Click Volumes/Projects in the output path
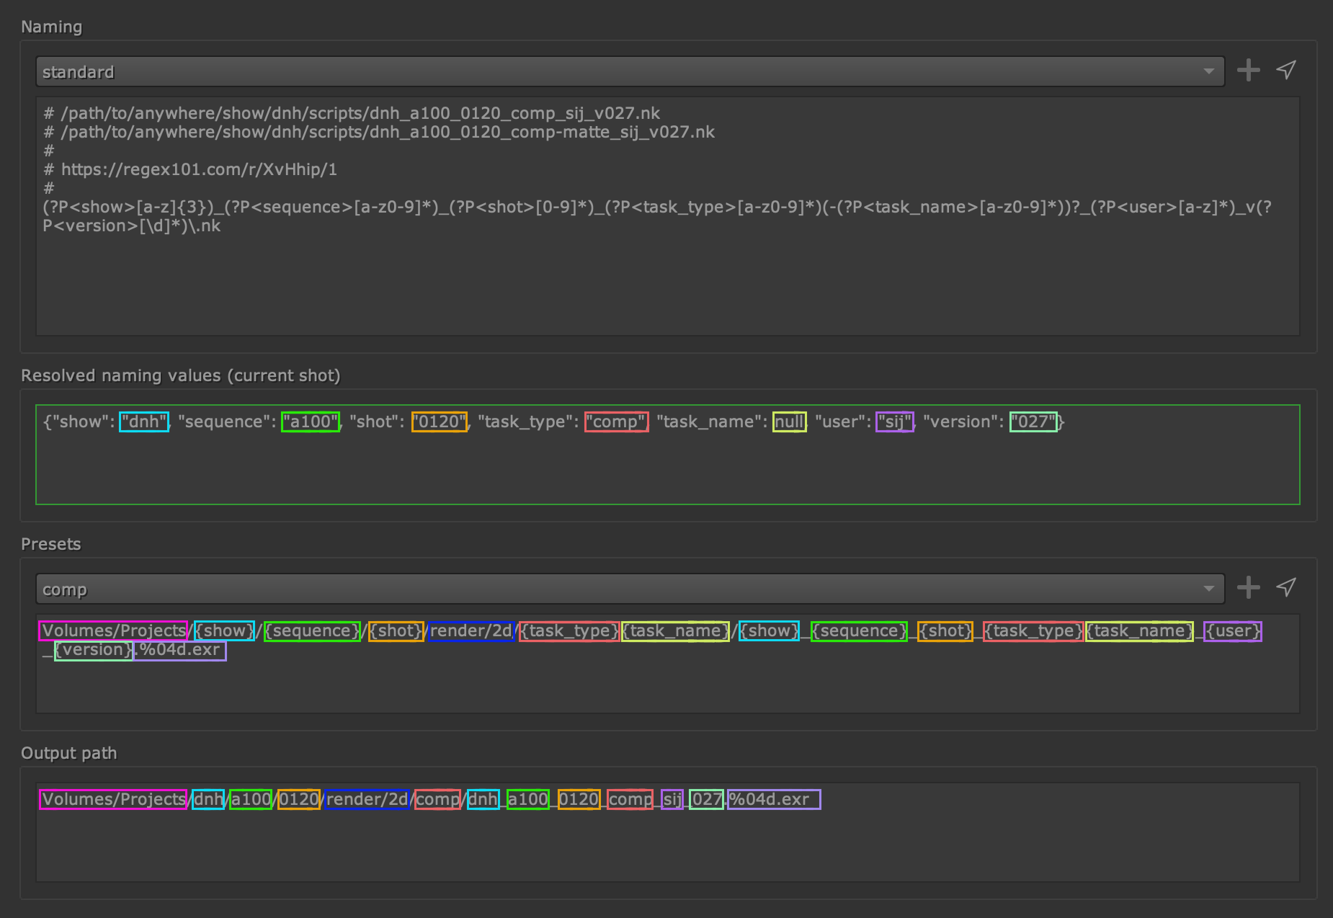1333x918 pixels. point(113,799)
